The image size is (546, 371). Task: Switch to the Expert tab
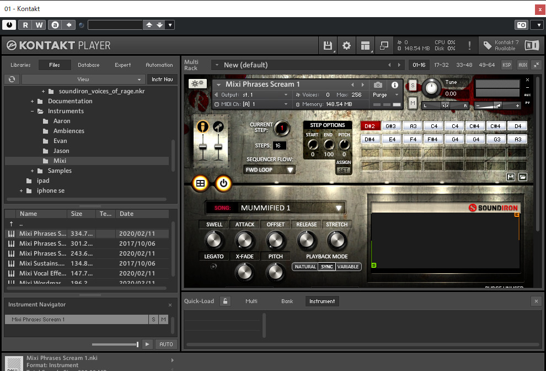[122, 65]
